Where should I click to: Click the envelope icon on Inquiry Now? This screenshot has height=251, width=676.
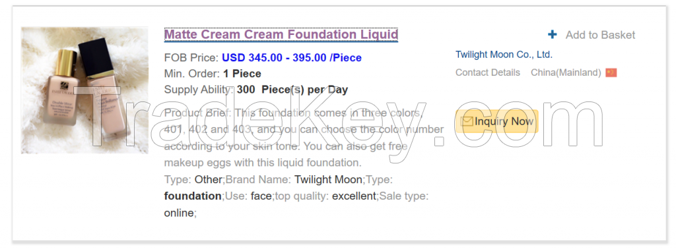click(x=467, y=121)
